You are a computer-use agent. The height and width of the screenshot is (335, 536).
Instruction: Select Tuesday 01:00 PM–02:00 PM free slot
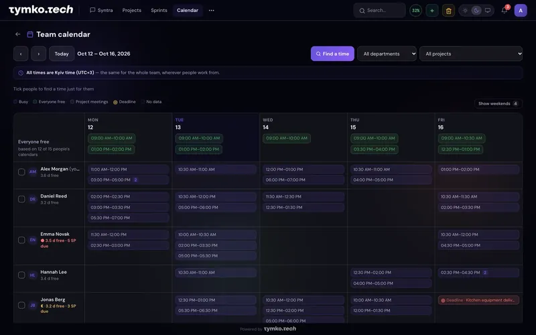[x=198, y=149]
